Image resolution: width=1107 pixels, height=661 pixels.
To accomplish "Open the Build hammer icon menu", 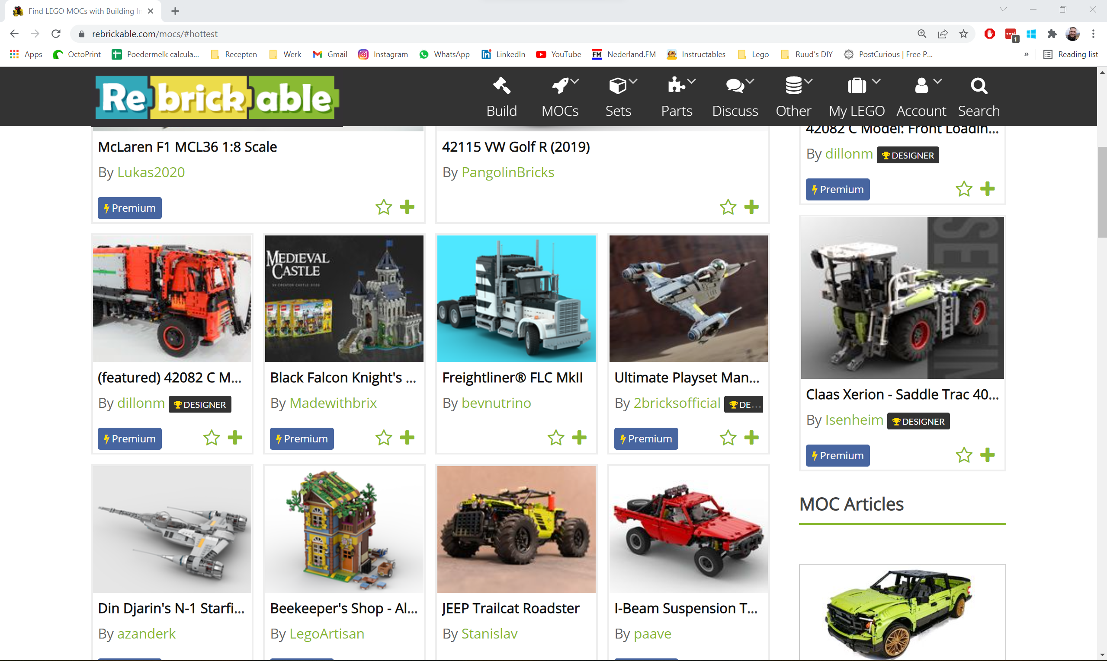I will click(501, 86).
